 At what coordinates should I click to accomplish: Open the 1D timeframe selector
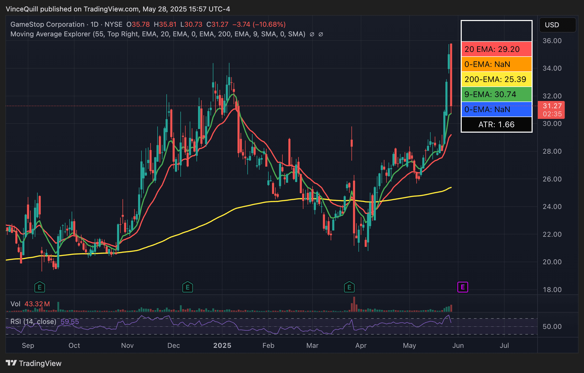(94, 24)
